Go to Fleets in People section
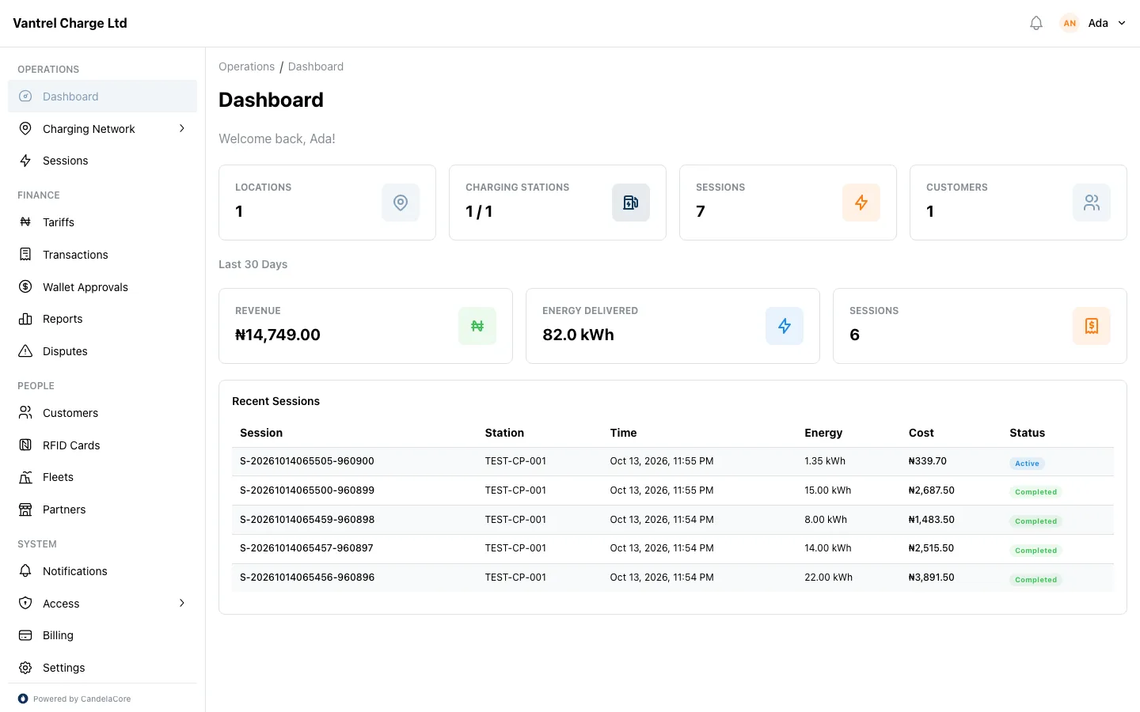Viewport: 1140px width, 712px height. 102,477
